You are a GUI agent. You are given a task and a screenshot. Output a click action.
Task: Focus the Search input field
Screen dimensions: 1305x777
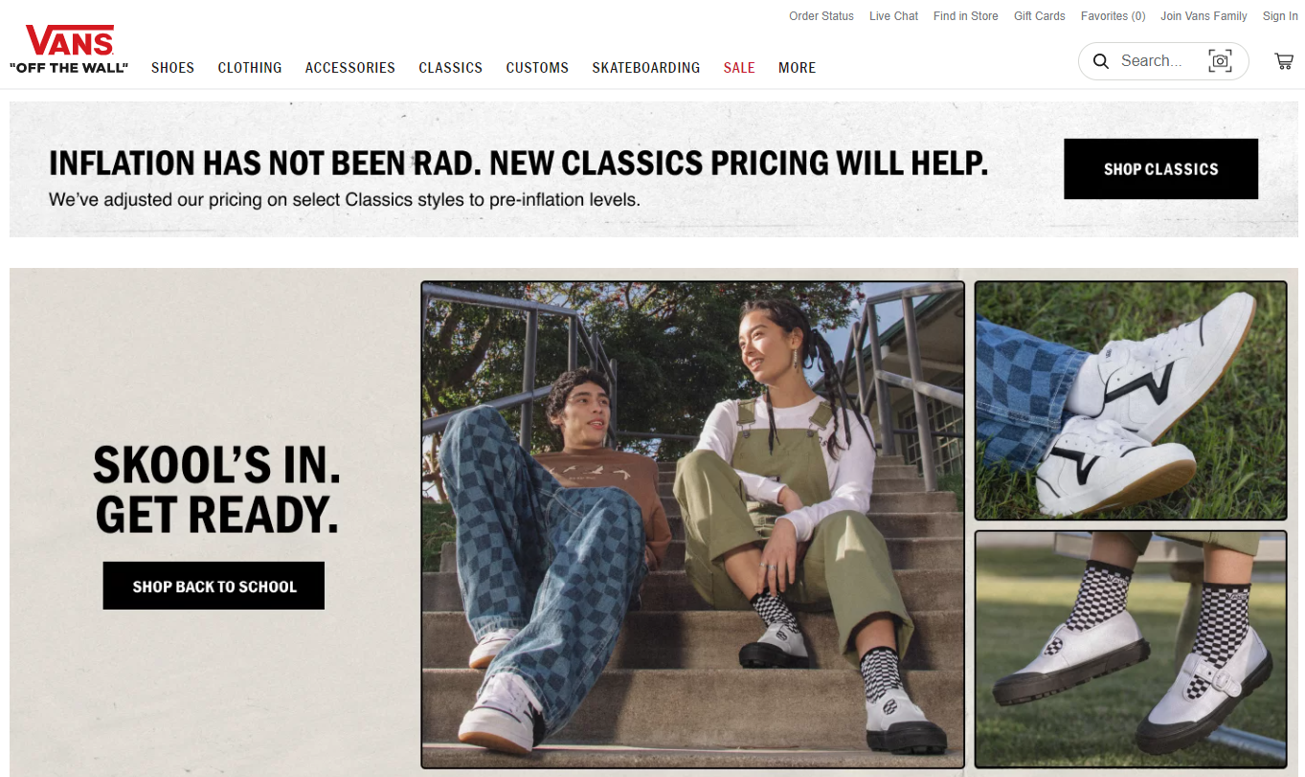pyautogui.click(x=1153, y=61)
